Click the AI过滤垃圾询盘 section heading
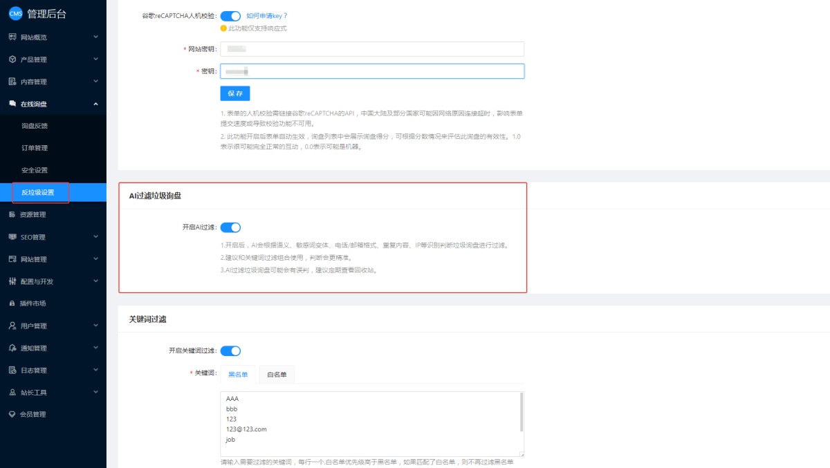The height and width of the screenshot is (468, 830). point(156,196)
